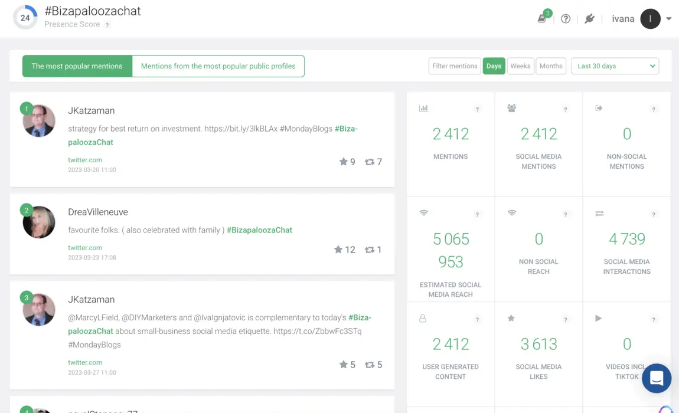Screen dimensions: 679x413
Task: Open the chat support bubble
Action: click(x=657, y=378)
